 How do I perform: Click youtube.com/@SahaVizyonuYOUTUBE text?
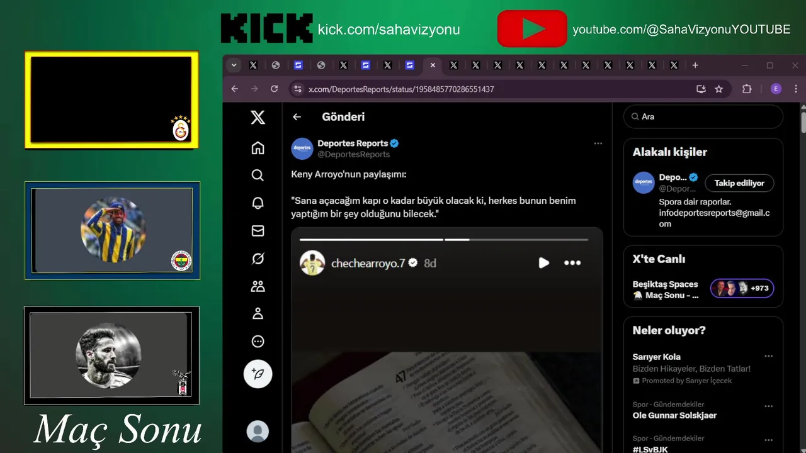(x=681, y=30)
